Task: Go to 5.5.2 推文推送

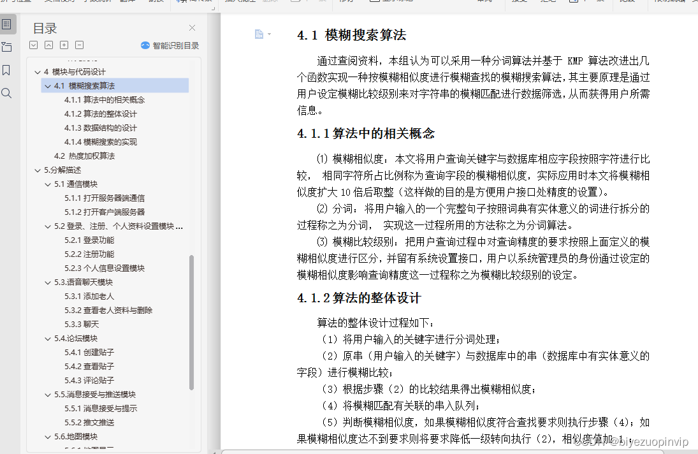Action: 89,422
